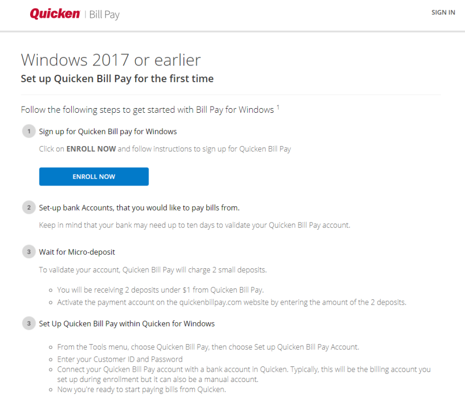The height and width of the screenshot is (408, 465).
Task: Click the step 1 number circle
Action: [29, 131]
